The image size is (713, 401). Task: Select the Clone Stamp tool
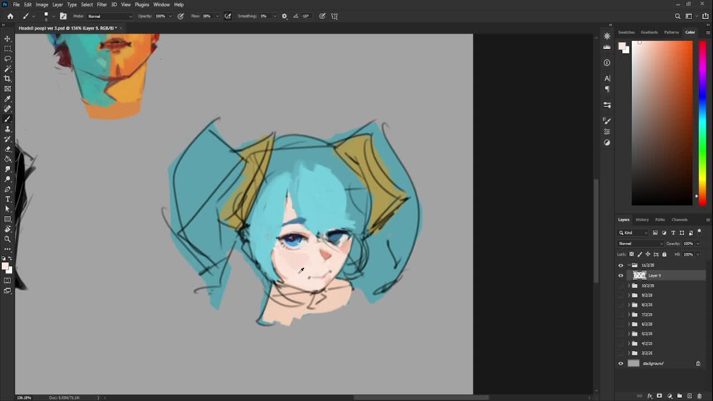(x=8, y=129)
